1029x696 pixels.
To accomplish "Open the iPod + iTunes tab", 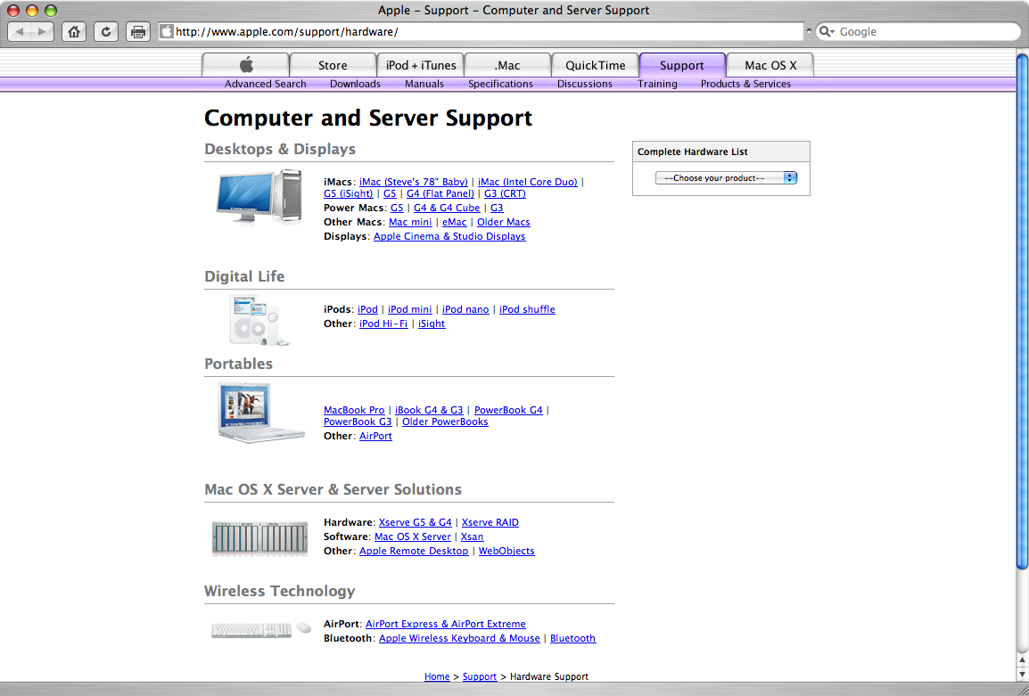I will 421,65.
